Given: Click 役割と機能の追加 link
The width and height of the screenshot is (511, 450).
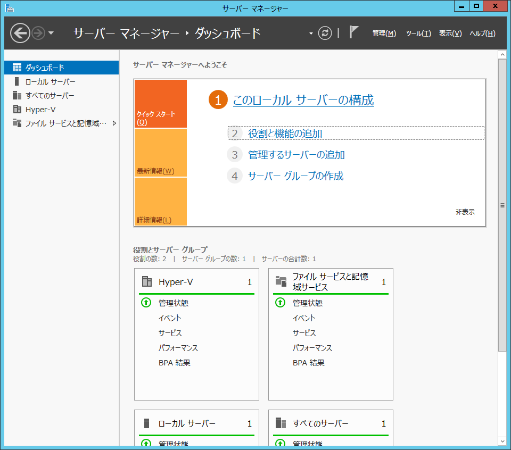Looking at the screenshot, I should pyautogui.click(x=285, y=134).
